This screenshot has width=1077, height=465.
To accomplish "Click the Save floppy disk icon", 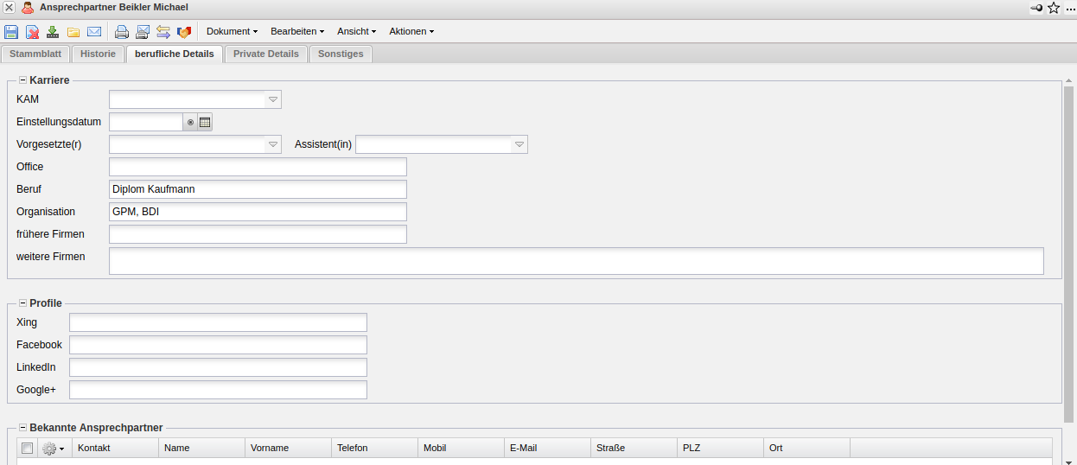I will (x=11, y=32).
